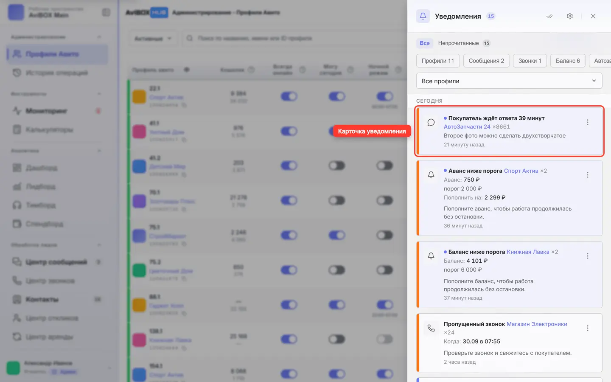The height and width of the screenshot is (382, 611).
Task: Click the bell icon beside Уведомления title
Action: 423,16
